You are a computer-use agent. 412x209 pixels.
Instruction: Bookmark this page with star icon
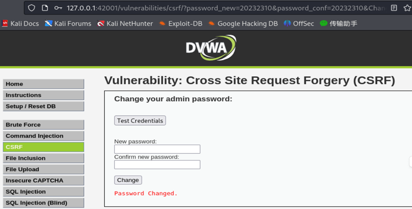pos(407,8)
